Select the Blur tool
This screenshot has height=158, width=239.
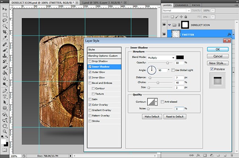[5, 78]
